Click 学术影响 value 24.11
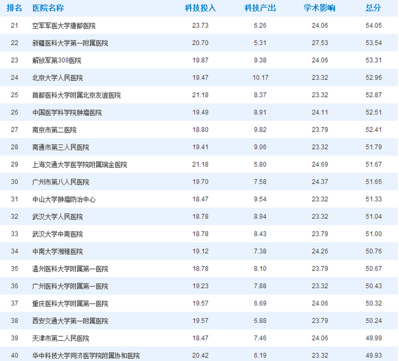 pyautogui.click(x=320, y=112)
